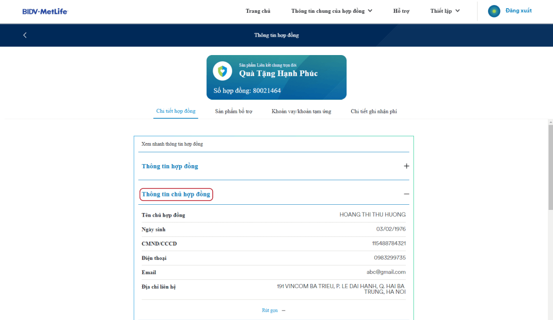Click the user avatar circle icon
The width and height of the screenshot is (553, 320).
(x=494, y=11)
